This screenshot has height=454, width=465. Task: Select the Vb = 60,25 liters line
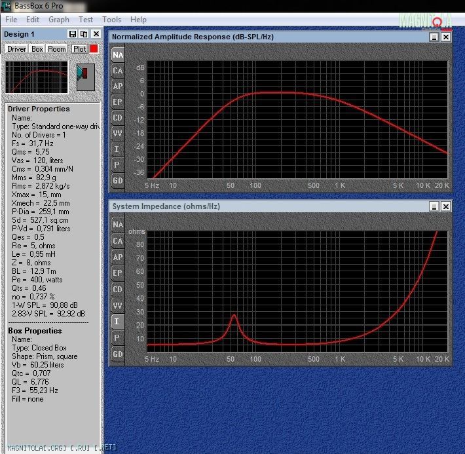coord(38,365)
